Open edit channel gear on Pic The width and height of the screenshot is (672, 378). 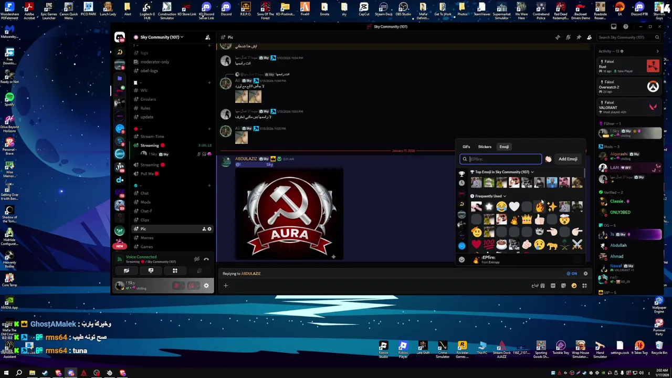pyautogui.click(x=209, y=229)
